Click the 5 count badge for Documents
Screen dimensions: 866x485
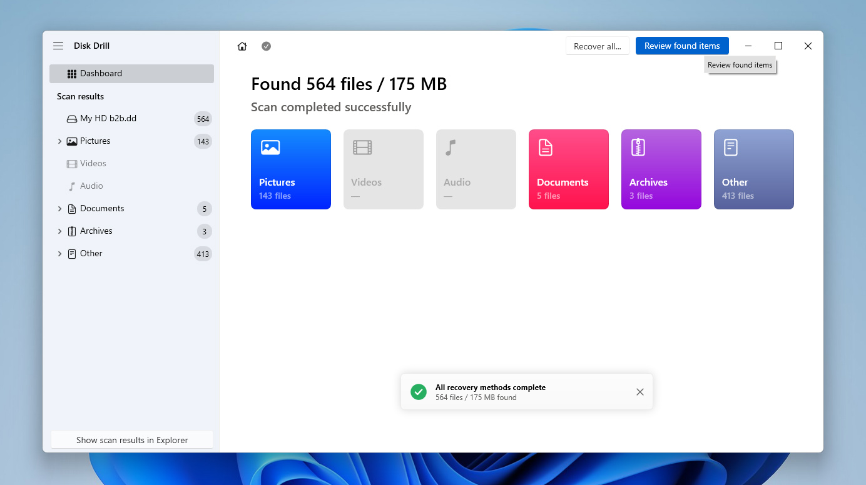[204, 209]
